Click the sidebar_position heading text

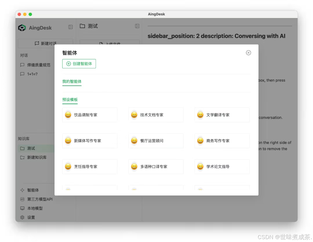tap(216, 36)
